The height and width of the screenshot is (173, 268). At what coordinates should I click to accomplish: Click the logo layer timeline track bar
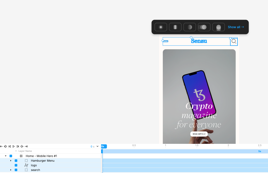pos(185,165)
